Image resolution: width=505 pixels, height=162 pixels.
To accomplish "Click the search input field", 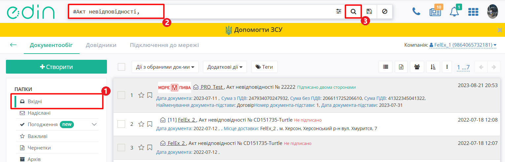I will tap(200, 12).
